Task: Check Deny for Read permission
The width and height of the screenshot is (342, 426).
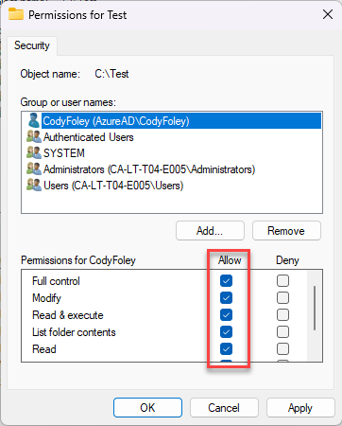Action: tap(282, 348)
